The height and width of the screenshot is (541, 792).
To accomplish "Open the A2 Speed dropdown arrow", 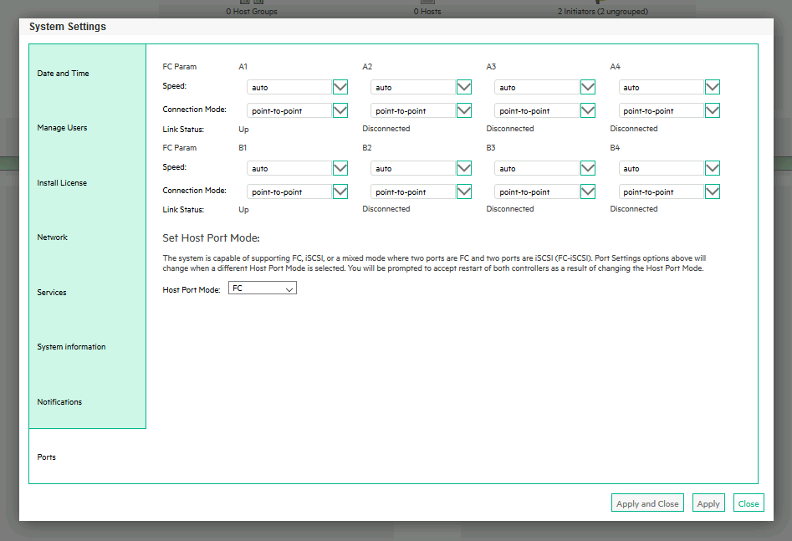I will coord(464,87).
